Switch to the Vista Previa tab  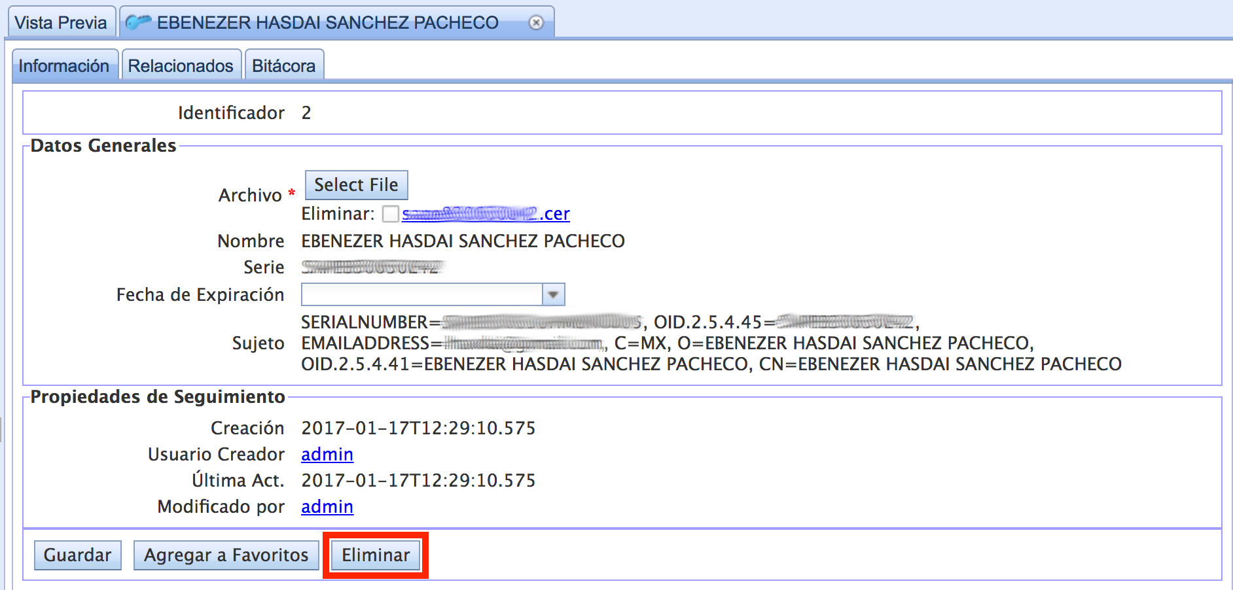(x=61, y=22)
